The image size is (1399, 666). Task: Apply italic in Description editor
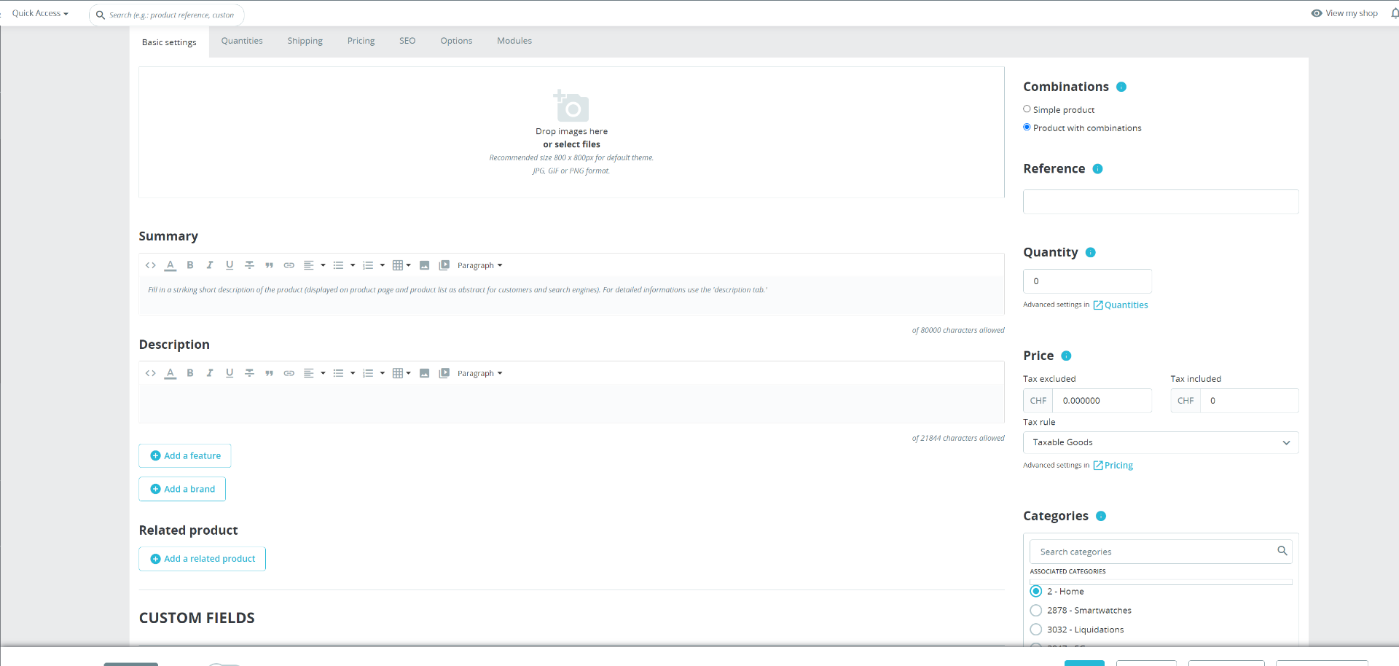[210, 373]
